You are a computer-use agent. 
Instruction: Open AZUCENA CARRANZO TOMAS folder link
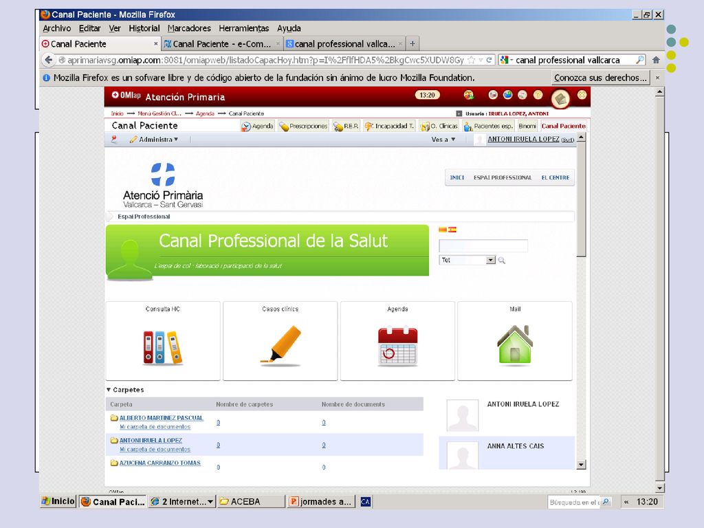(159, 463)
